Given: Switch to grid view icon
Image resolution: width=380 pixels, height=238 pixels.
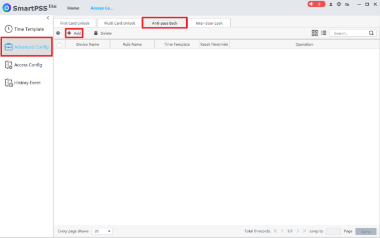Looking at the screenshot, I should coord(315,33).
